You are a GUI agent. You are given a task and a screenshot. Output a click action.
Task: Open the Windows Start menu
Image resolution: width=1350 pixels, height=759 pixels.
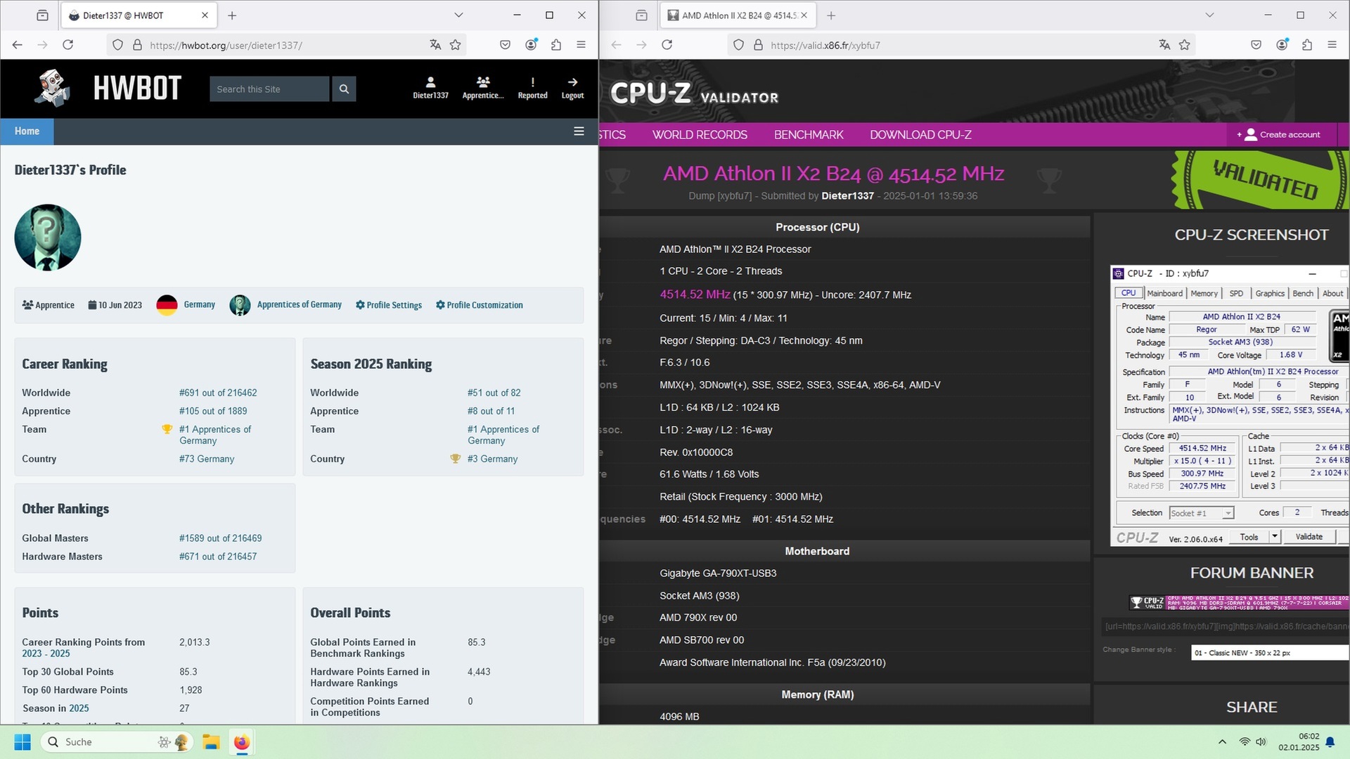click(x=22, y=742)
